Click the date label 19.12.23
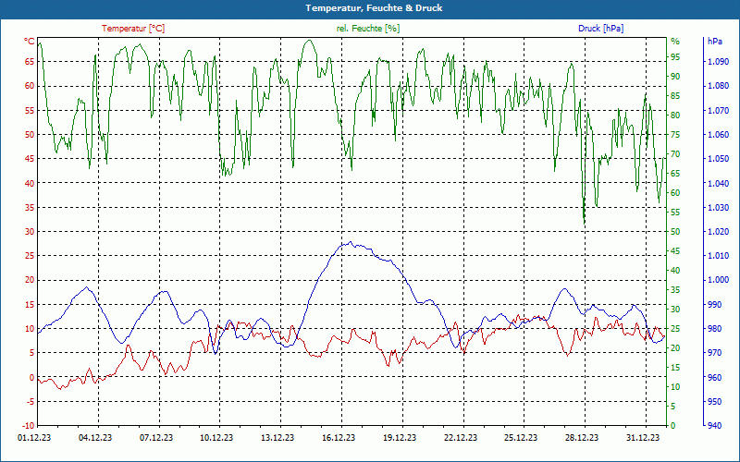Viewport: 740px width, 462px height. 400,437
